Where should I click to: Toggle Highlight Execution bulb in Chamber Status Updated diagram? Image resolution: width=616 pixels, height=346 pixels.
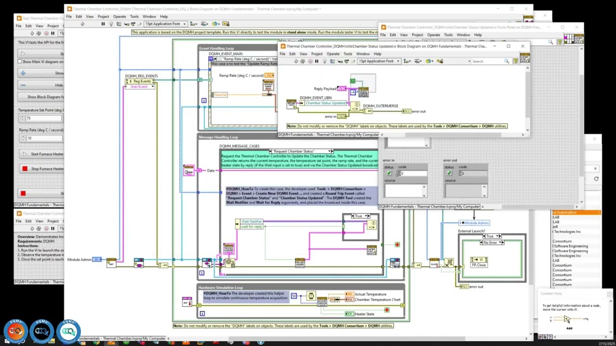(x=325, y=61)
